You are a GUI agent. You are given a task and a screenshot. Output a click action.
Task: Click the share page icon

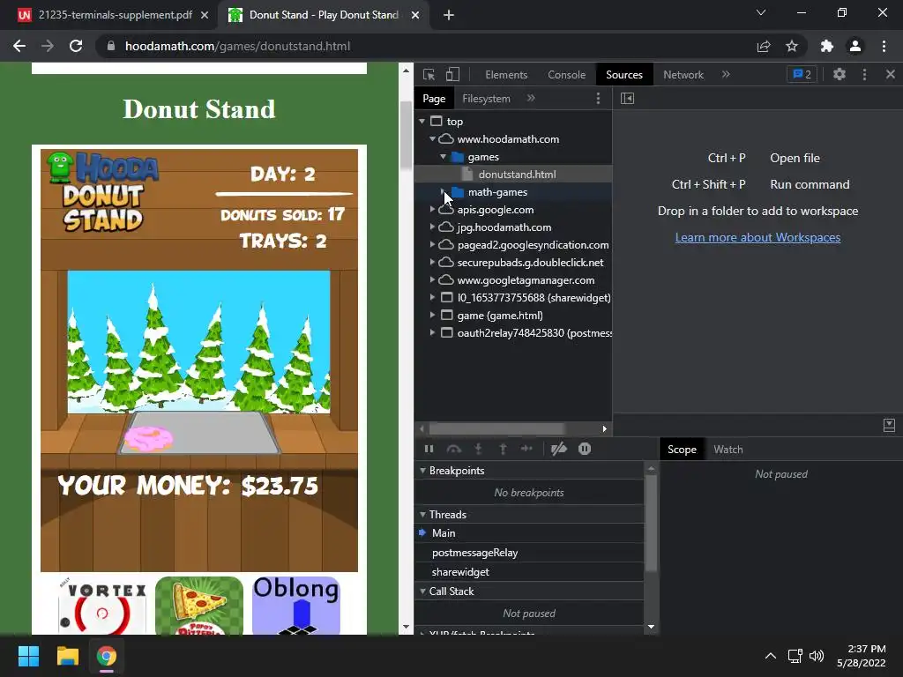point(764,46)
